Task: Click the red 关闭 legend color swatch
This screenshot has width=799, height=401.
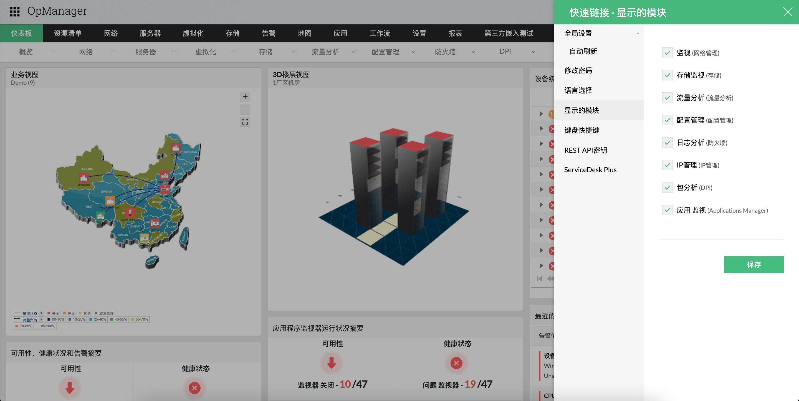Action: pos(49,313)
